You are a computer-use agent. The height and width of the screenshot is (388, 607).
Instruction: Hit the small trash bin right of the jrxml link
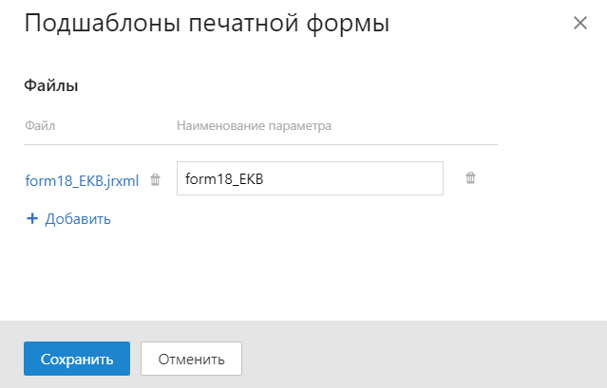[x=155, y=179]
